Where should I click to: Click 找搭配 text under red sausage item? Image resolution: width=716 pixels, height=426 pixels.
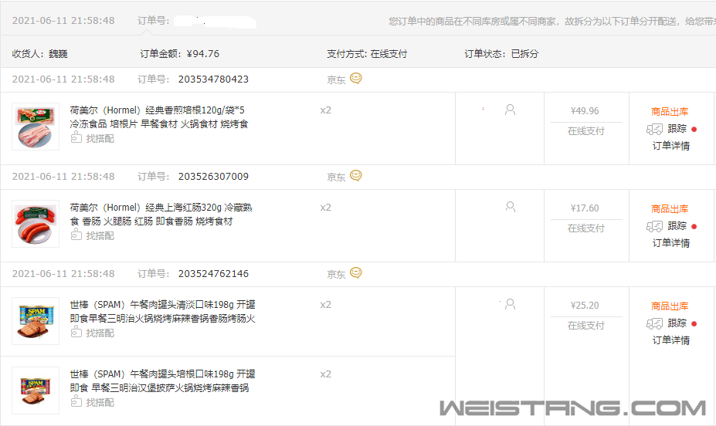100,235
